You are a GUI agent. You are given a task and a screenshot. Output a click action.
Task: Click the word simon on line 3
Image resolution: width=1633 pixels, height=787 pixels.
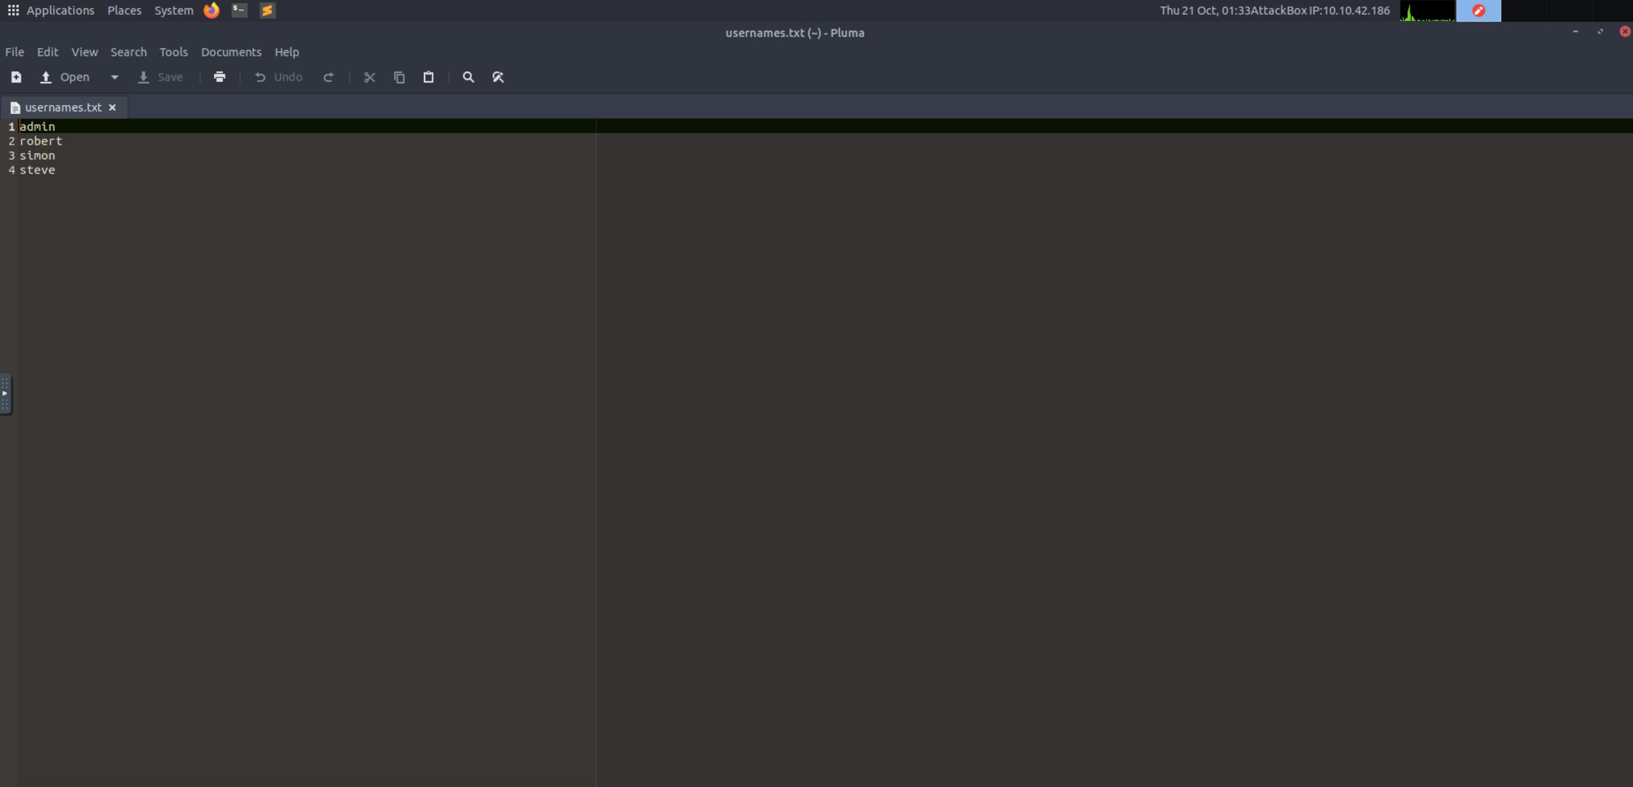37,156
